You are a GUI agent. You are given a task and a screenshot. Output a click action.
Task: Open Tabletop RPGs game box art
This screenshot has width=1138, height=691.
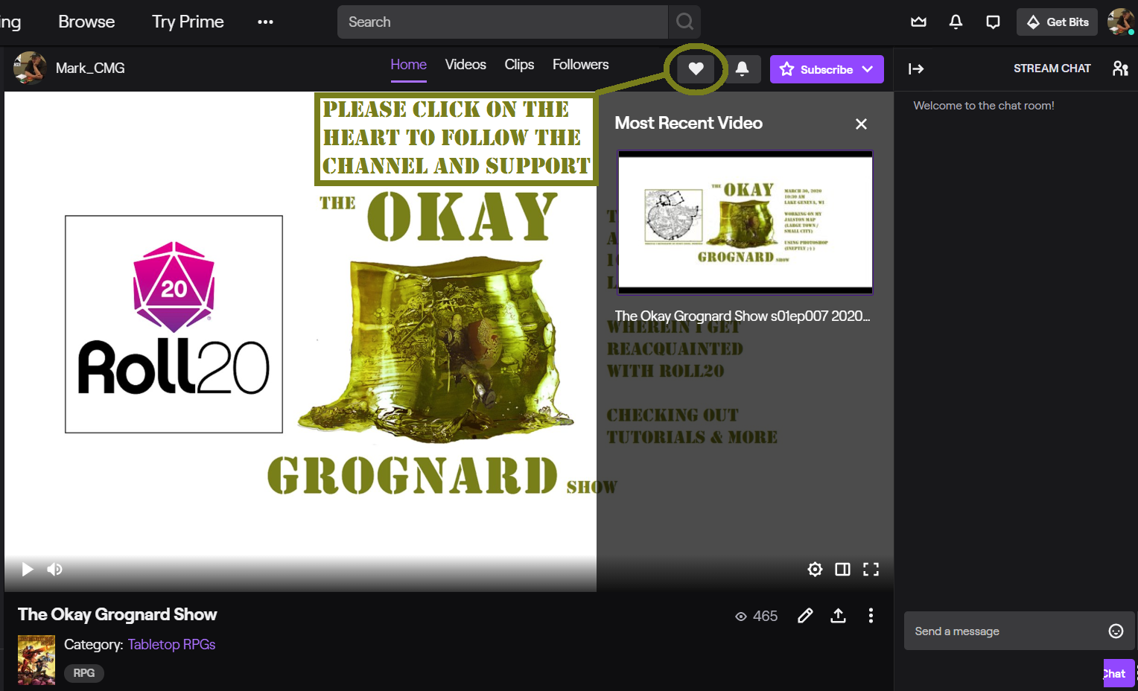point(36,660)
